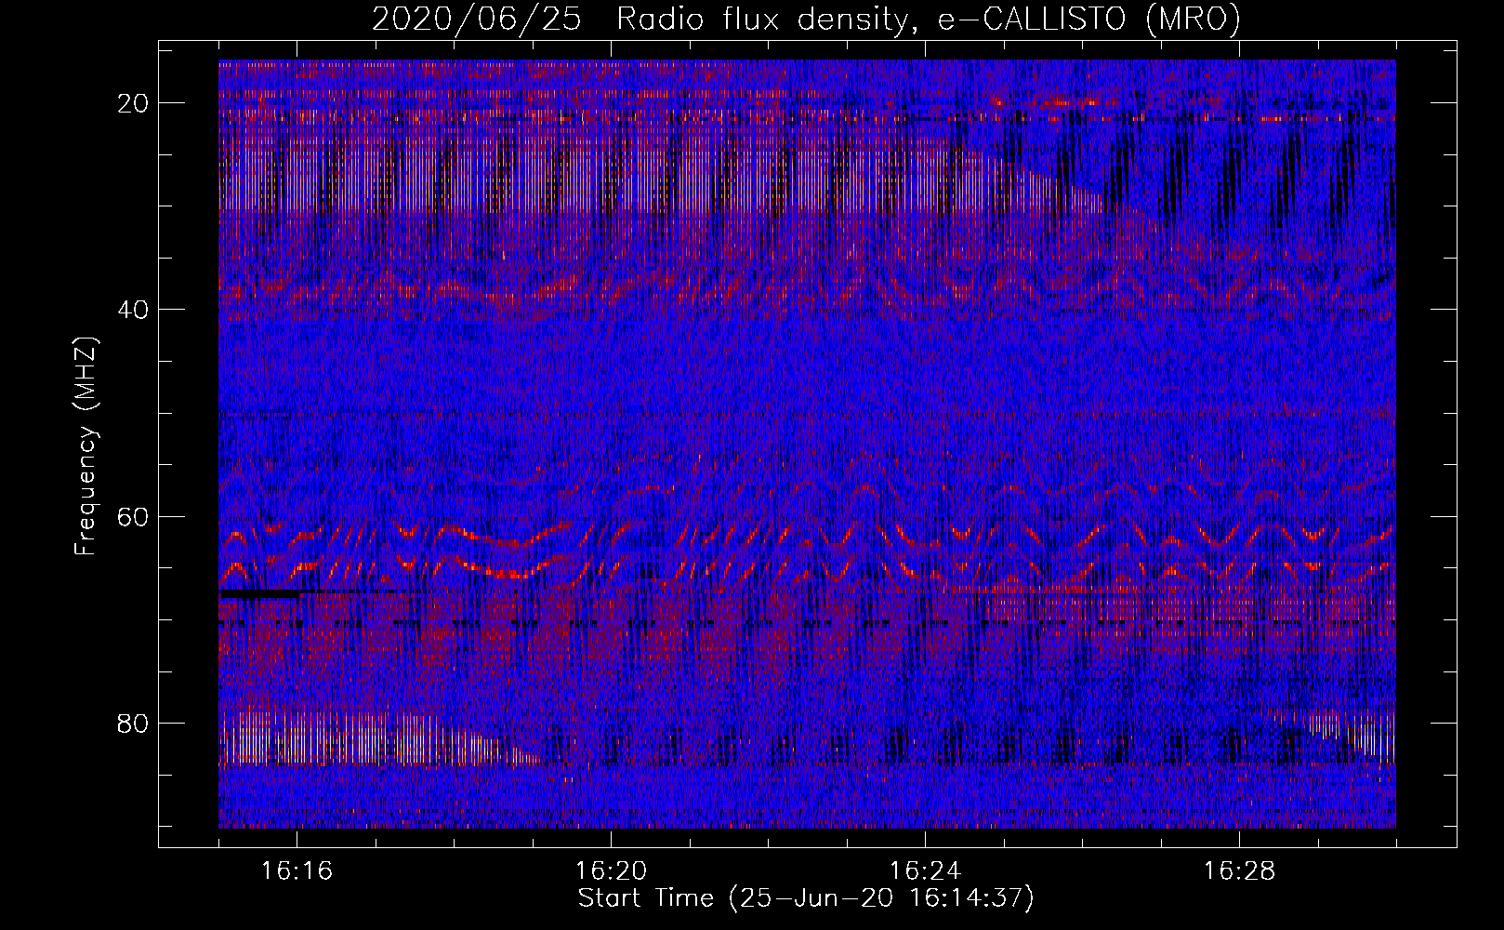Click the 'Start Time (25-Jun-20 16:14:37)' label

pyautogui.click(x=806, y=898)
